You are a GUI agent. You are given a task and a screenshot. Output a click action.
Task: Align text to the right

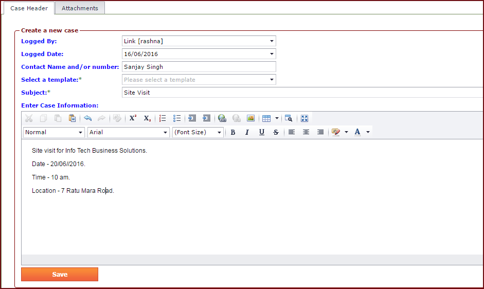click(x=320, y=132)
